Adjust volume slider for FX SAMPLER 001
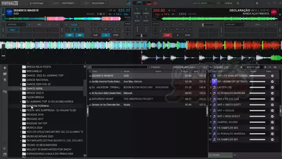The width and height of the screenshot is (282, 159). click(257, 139)
